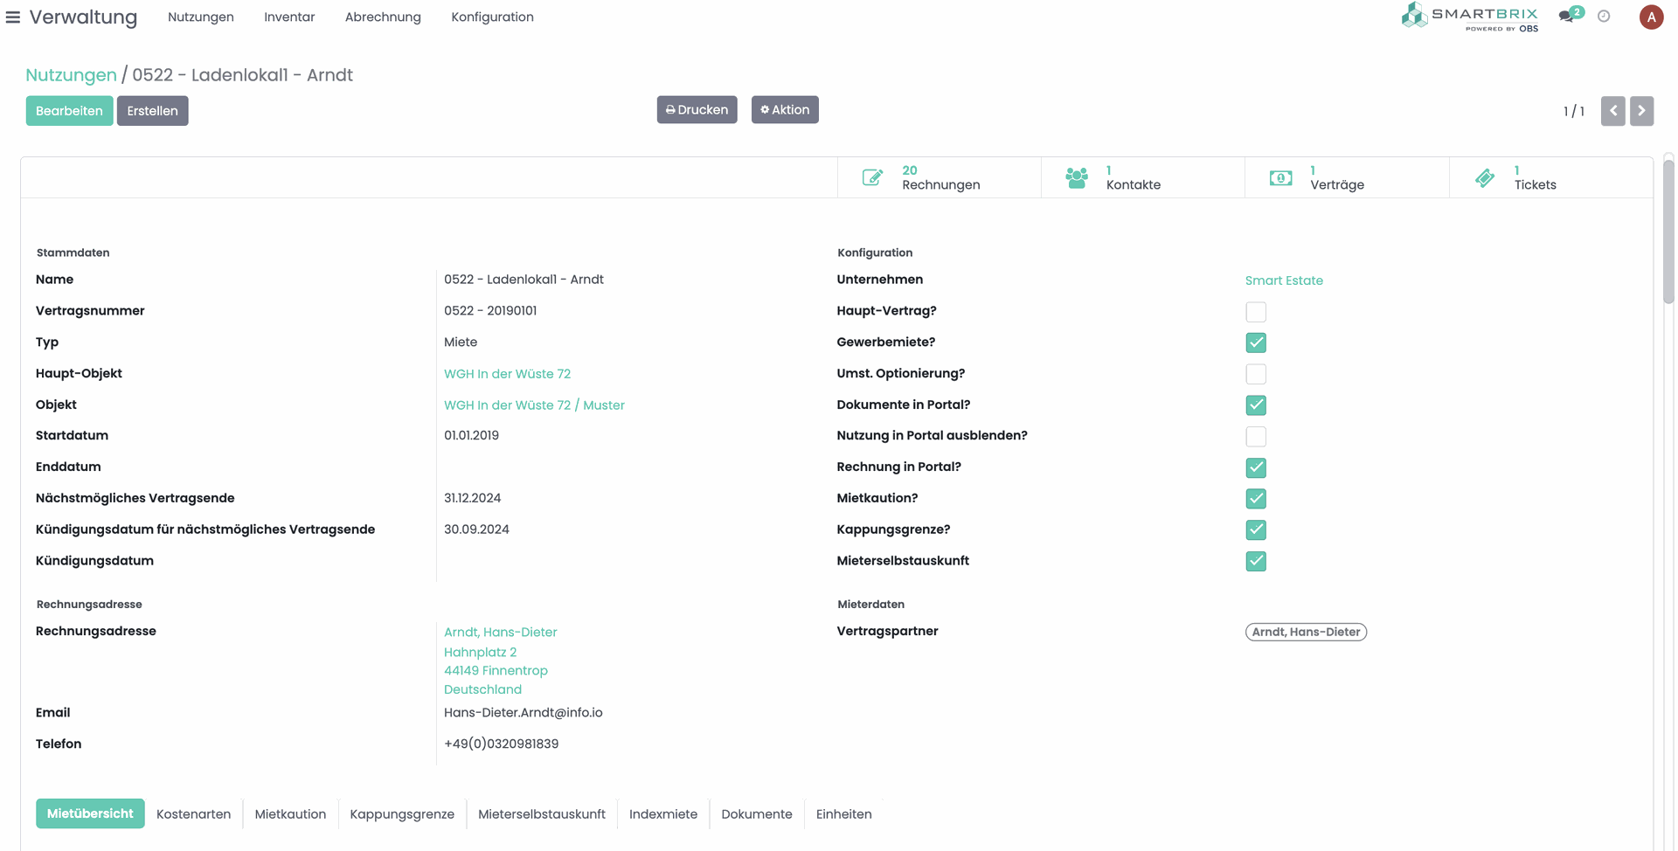
Task: Open the messages chat icon
Action: [1567, 16]
